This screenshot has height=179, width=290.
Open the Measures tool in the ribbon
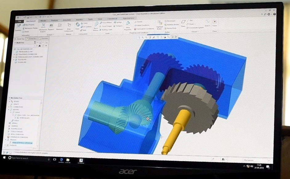(59, 27)
